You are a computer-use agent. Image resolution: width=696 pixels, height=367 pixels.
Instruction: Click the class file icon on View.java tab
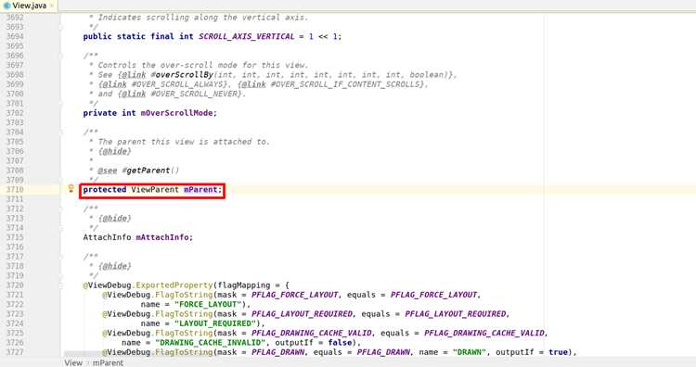coord(6,6)
